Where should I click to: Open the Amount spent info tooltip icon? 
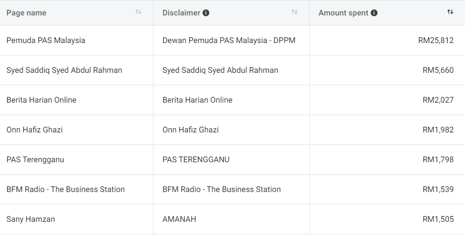click(374, 13)
